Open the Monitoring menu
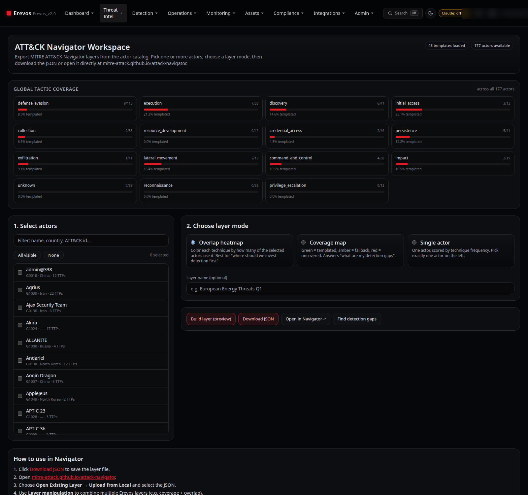 click(221, 13)
